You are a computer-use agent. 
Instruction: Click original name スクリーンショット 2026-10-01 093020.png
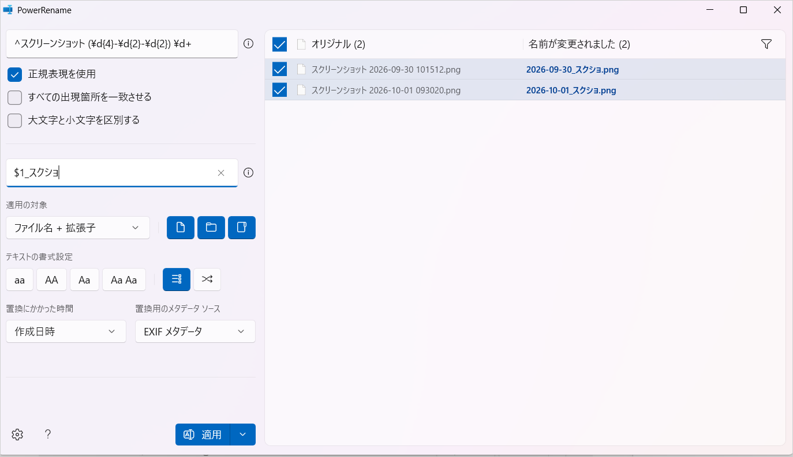pos(386,90)
